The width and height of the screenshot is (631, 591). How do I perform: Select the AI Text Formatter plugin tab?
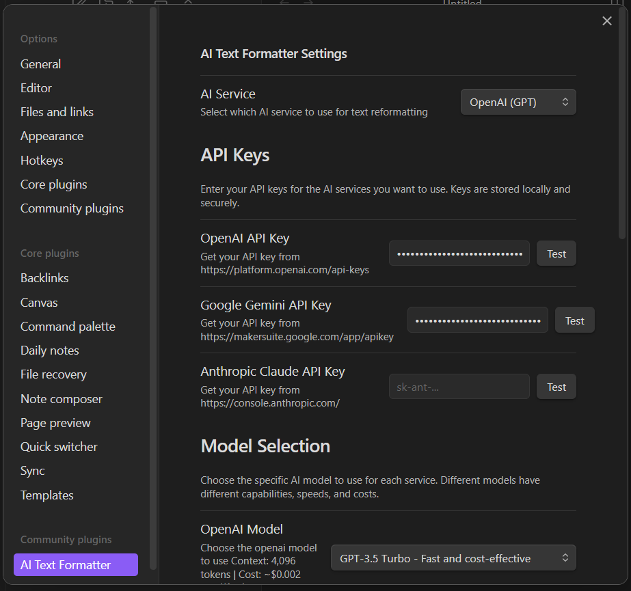coord(76,565)
